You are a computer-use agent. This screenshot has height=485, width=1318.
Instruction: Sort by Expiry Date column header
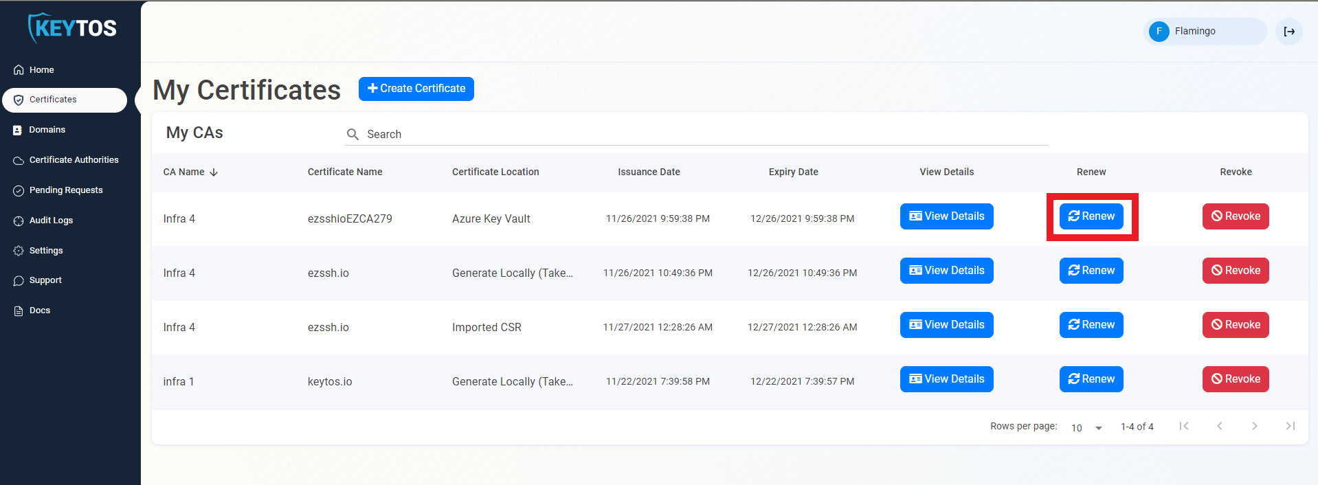(793, 172)
